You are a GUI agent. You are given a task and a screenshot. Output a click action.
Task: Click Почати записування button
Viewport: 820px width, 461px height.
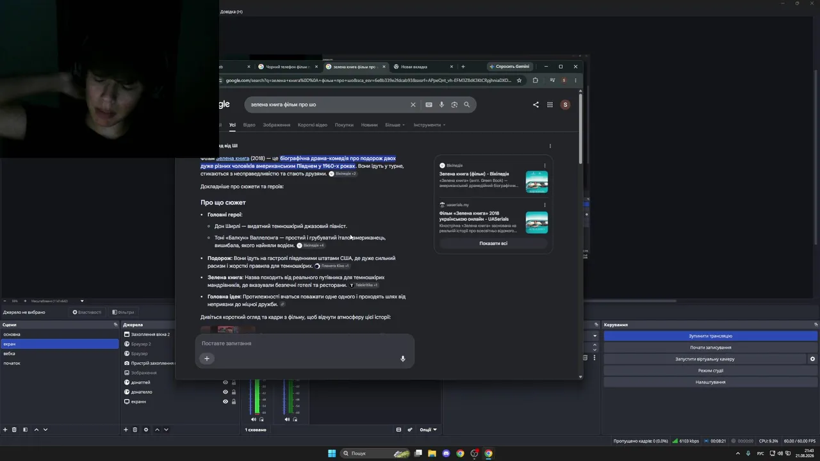point(710,348)
